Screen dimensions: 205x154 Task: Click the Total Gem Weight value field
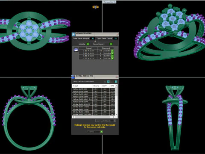click(93, 38)
